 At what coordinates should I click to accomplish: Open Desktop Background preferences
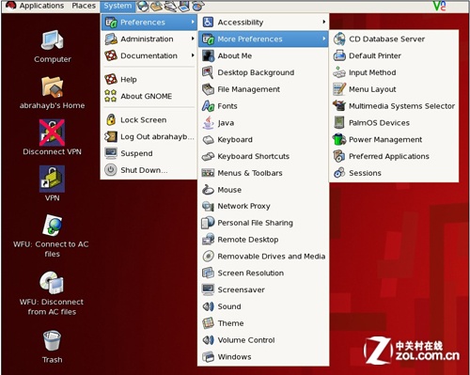(263, 72)
